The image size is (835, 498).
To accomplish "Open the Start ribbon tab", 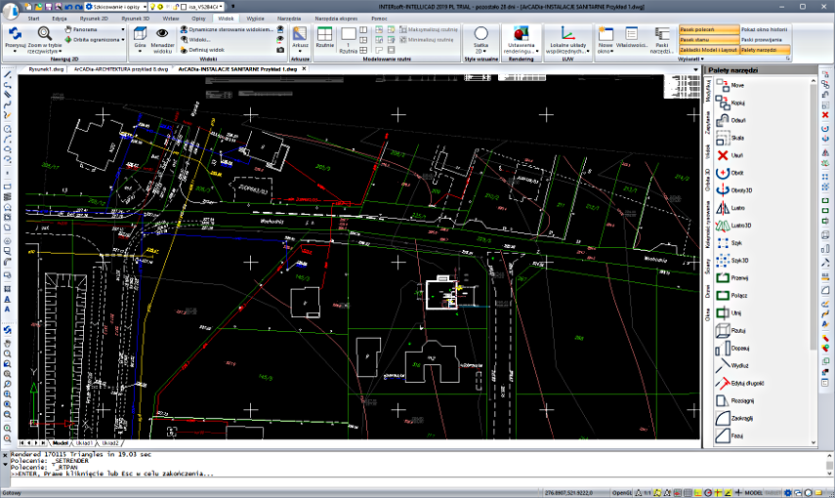I will pos(33,19).
